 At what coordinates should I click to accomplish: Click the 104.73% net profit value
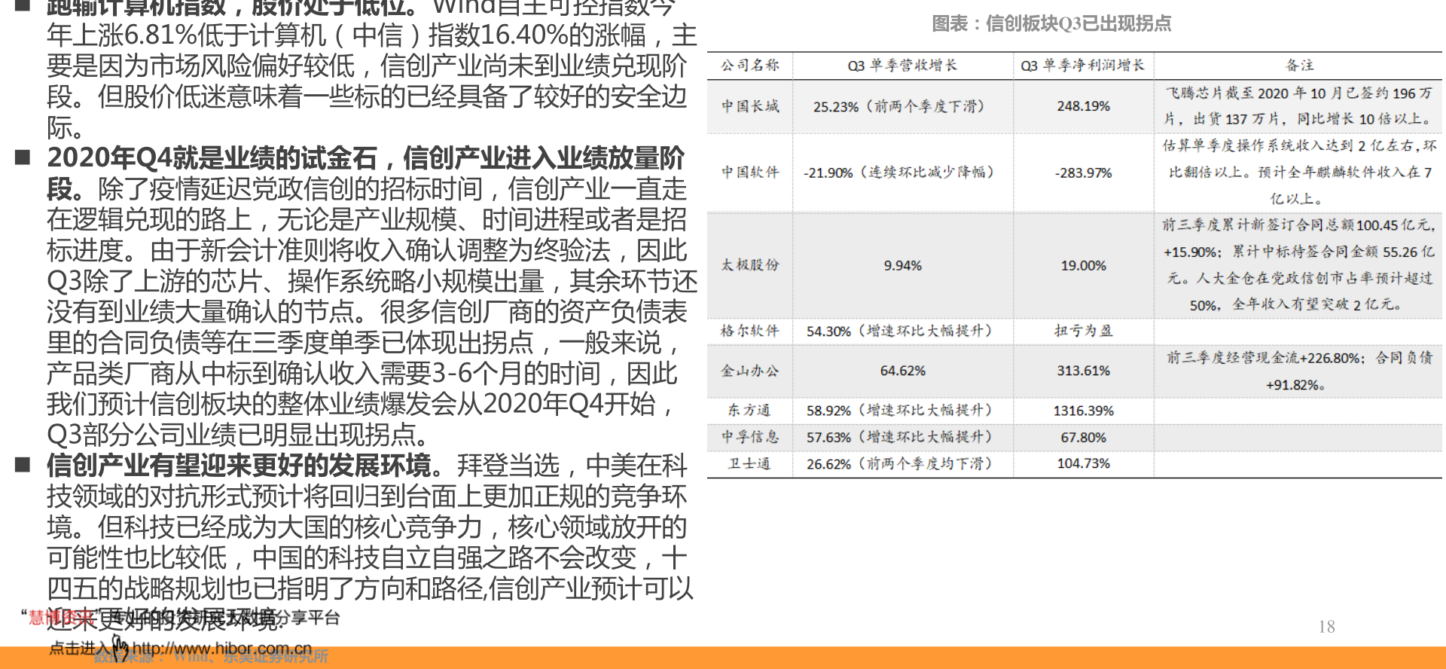pyautogui.click(x=1083, y=463)
